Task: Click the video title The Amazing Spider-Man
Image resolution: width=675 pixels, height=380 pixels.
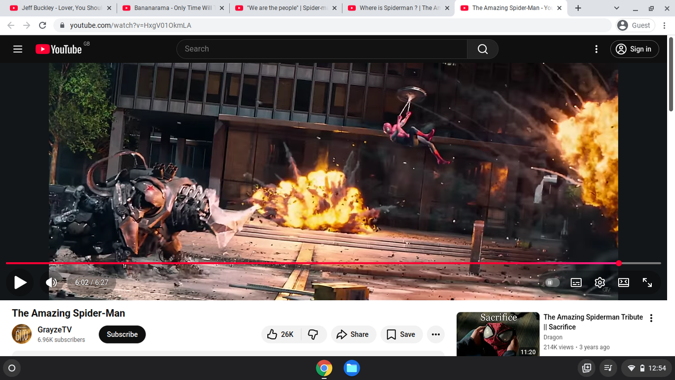Action: pos(69,313)
